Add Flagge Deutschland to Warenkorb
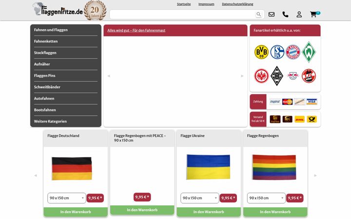Screen dimensions: 351x219 [x=76, y=212]
